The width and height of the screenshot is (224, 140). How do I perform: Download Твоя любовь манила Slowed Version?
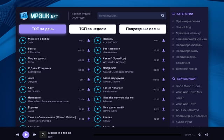pos(89,119)
